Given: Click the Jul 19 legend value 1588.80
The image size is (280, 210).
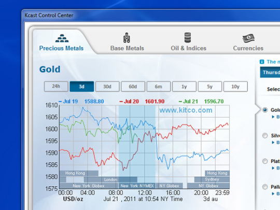Looking at the screenshot, I should pos(94,102).
